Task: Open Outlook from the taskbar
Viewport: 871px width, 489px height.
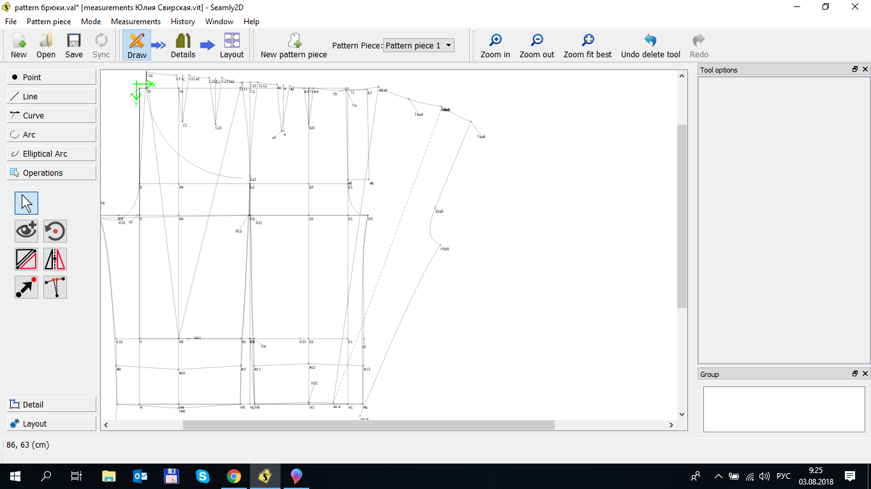Action: (x=140, y=476)
